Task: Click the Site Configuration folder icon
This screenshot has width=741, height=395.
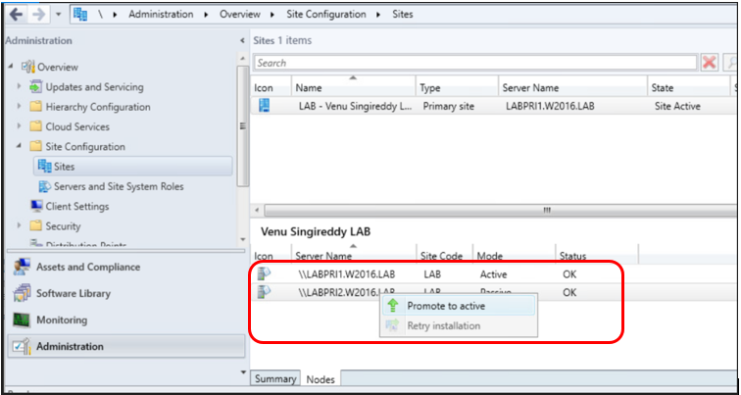Action: click(x=36, y=146)
